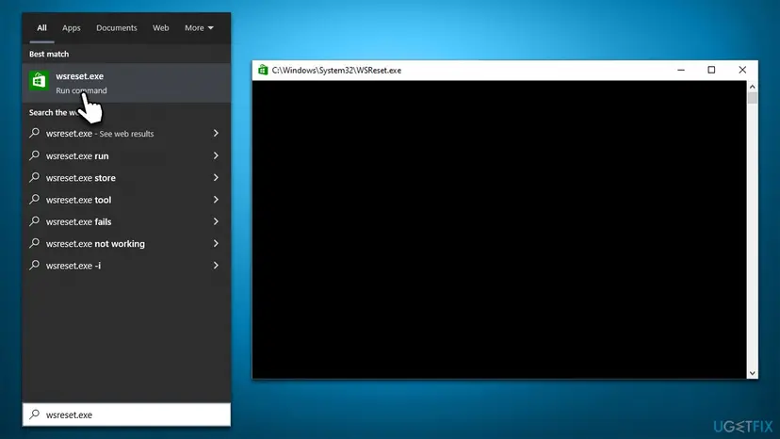The width and height of the screenshot is (780, 439).
Task: Select the 'wsreset.exe run' suggestion
Action: coord(126,155)
